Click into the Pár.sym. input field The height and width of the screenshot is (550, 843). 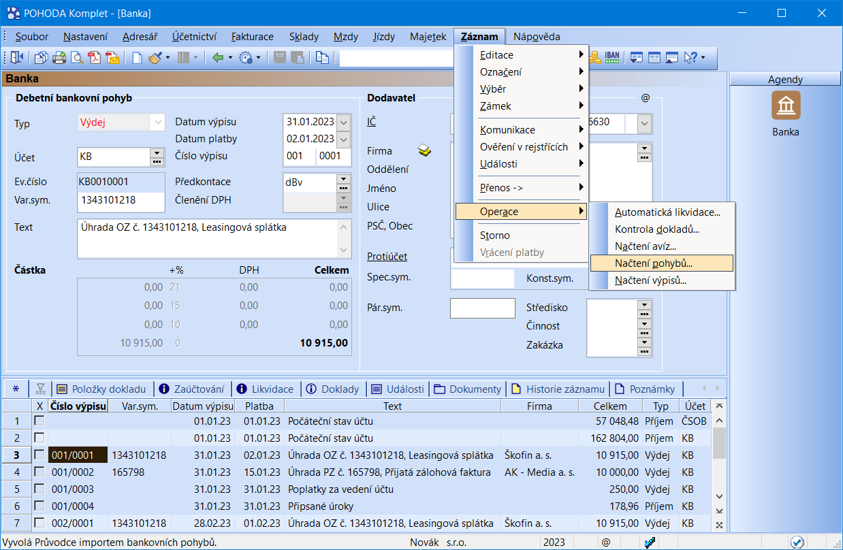(482, 308)
